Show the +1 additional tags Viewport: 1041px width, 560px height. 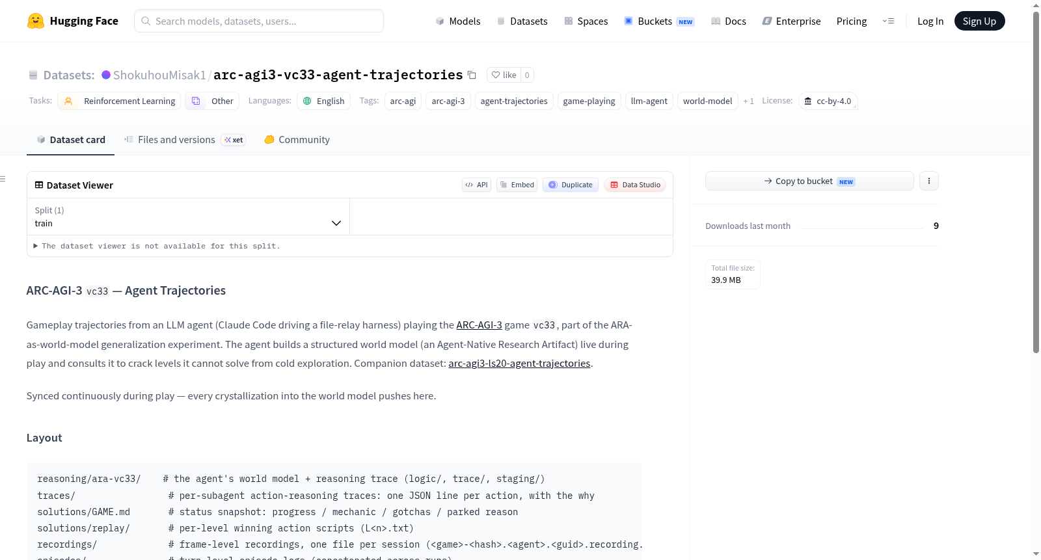[x=749, y=101]
